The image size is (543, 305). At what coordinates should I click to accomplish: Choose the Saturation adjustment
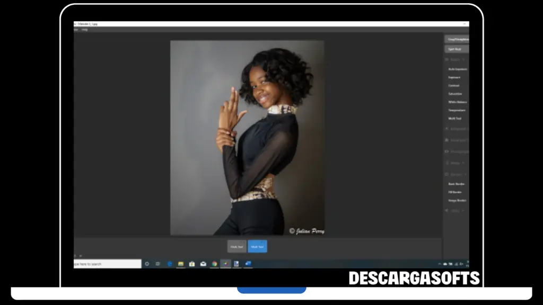455,94
